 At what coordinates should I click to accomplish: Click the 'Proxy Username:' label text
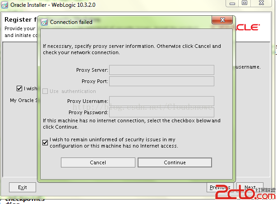[88, 101]
